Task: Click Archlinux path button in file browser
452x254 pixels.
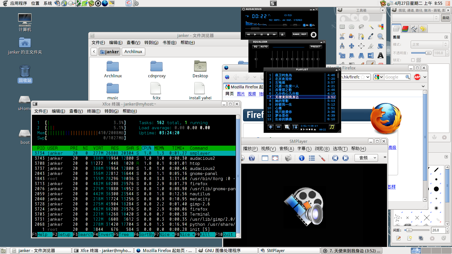Action: point(133,52)
